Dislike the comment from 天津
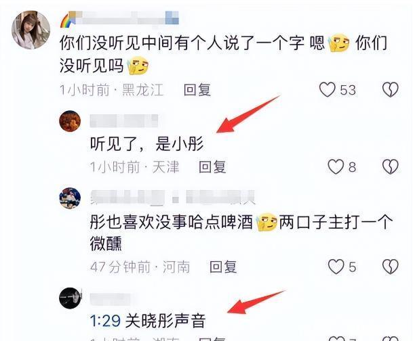Screen dimensions: 413x341 pos(391,166)
